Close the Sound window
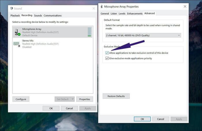The height and width of the screenshot is (131, 202). coord(94,8)
